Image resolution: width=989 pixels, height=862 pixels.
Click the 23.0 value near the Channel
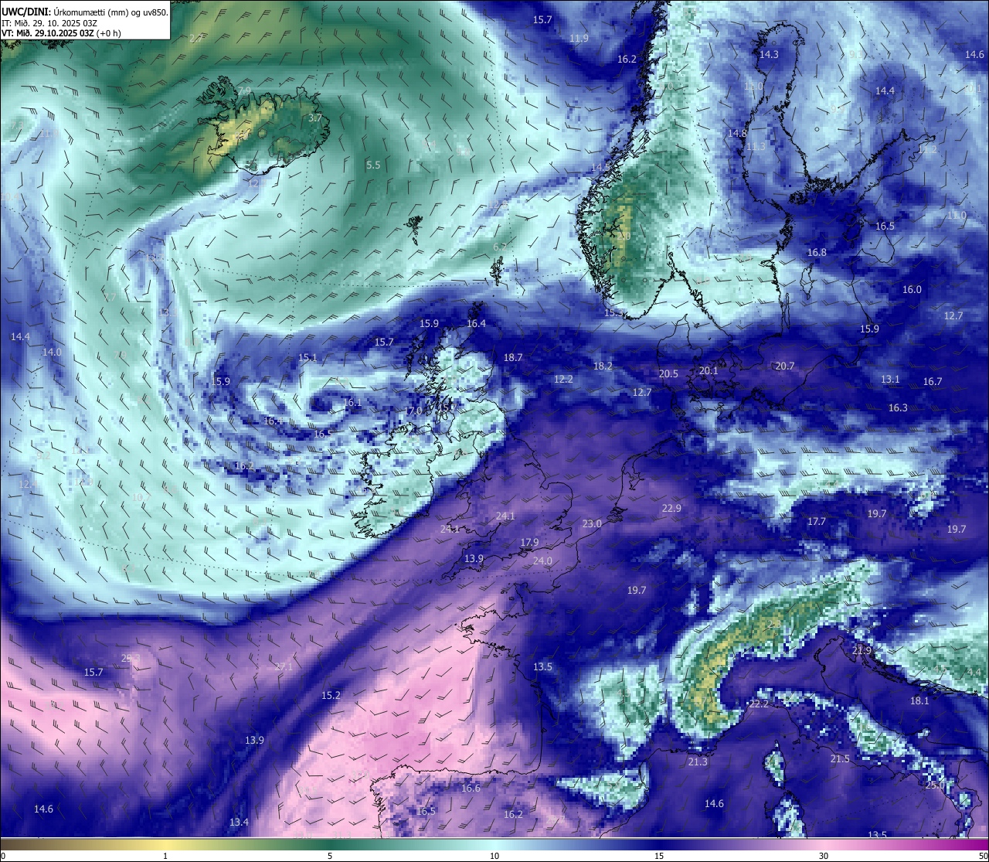[592, 523]
